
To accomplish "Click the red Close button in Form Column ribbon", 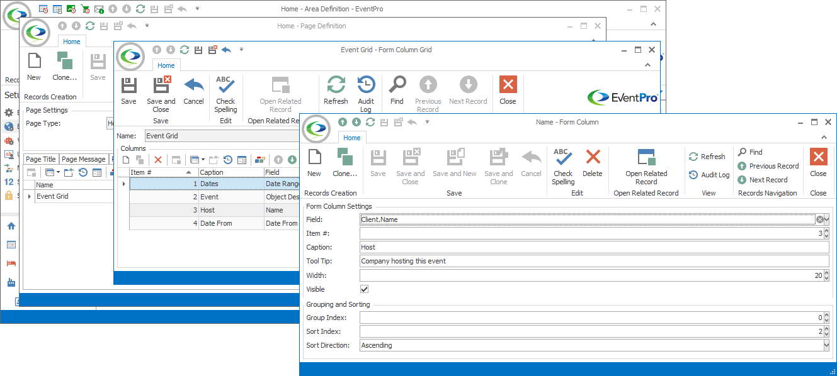I will tap(818, 163).
